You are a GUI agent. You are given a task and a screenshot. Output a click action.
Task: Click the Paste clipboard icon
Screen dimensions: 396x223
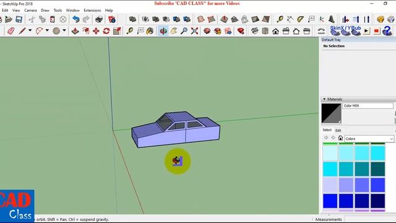(53, 19)
